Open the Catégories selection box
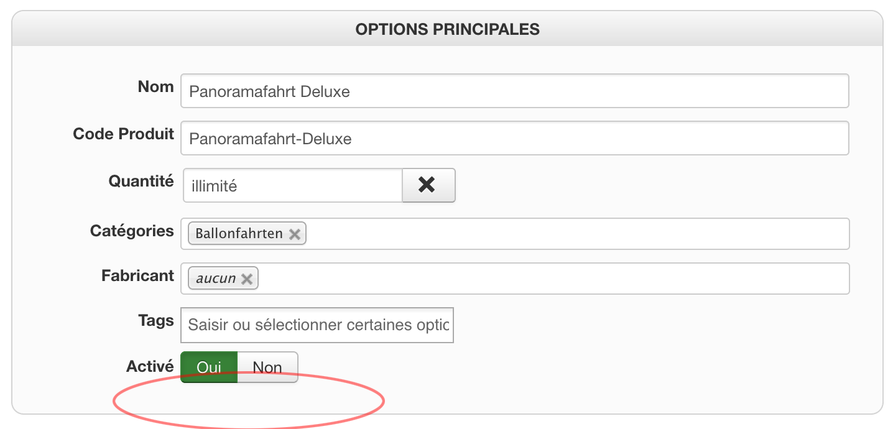Image resolution: width=893 pixels, height=429 pixels. click(x=560, y=234)
